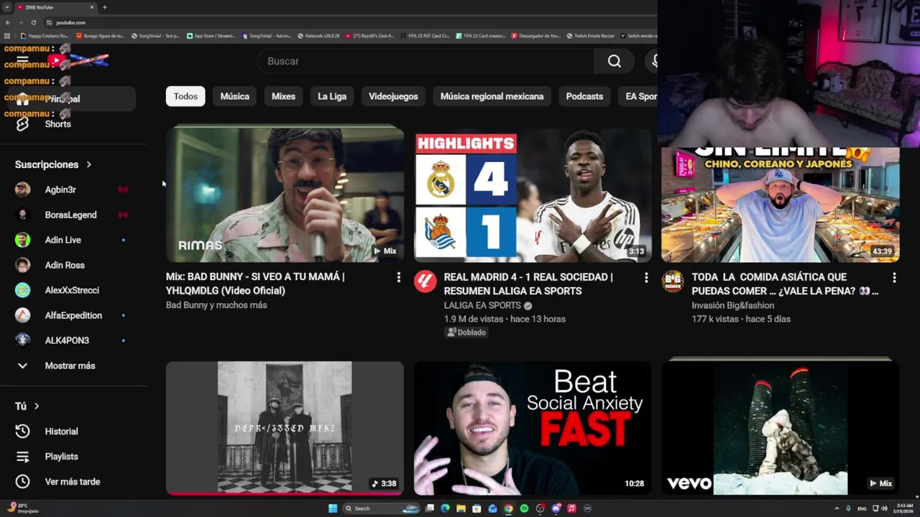Open Twitch Emote Resizer bookmark
The image size is (920, 517).
coord(592,35)
